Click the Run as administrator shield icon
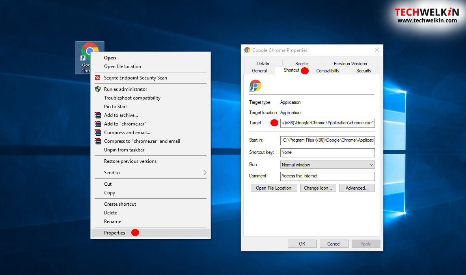This screenshot has width=466, height=275. 97,89
